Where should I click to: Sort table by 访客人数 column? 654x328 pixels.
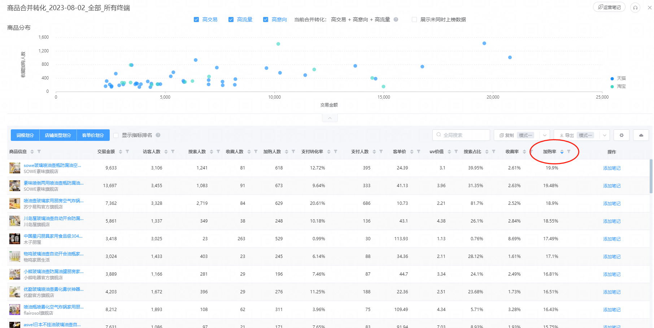pyautogui.click(x=166, y=152)
